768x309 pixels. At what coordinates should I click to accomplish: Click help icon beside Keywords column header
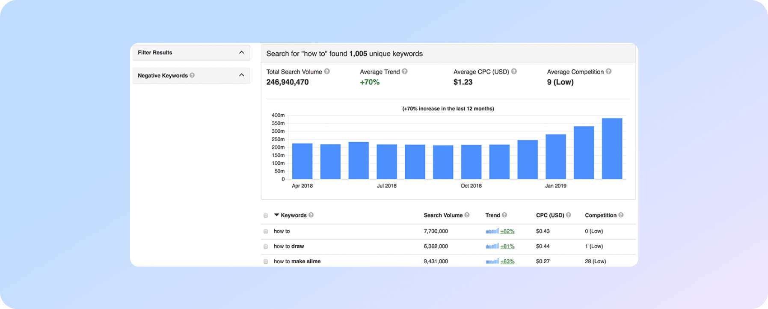311,215
